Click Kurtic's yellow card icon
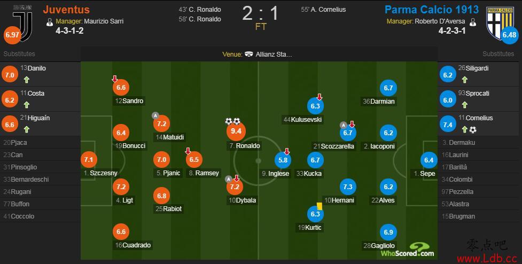 pos(320,206)
